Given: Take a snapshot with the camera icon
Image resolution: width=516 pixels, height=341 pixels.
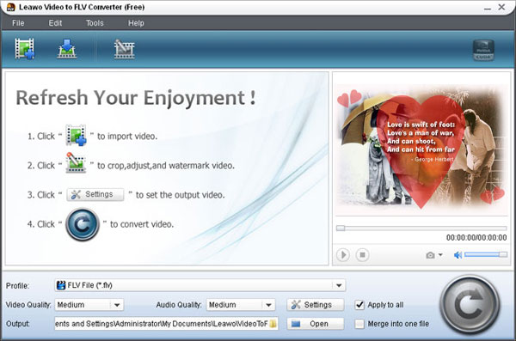Looking at the screenshot, I should [430, 255].
